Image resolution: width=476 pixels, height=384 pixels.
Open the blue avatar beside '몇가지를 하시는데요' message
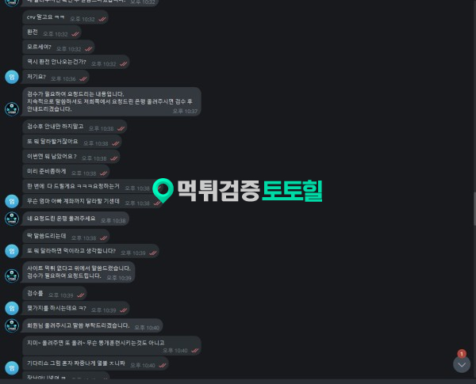coord(12,308)
